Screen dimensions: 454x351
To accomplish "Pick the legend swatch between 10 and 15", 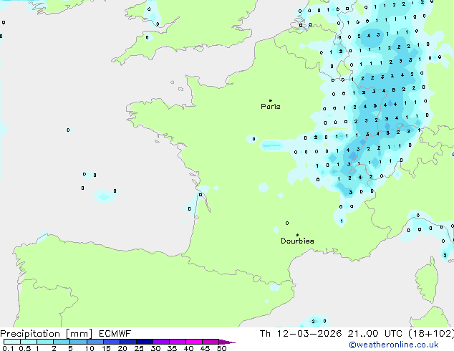I will (95, 342).
